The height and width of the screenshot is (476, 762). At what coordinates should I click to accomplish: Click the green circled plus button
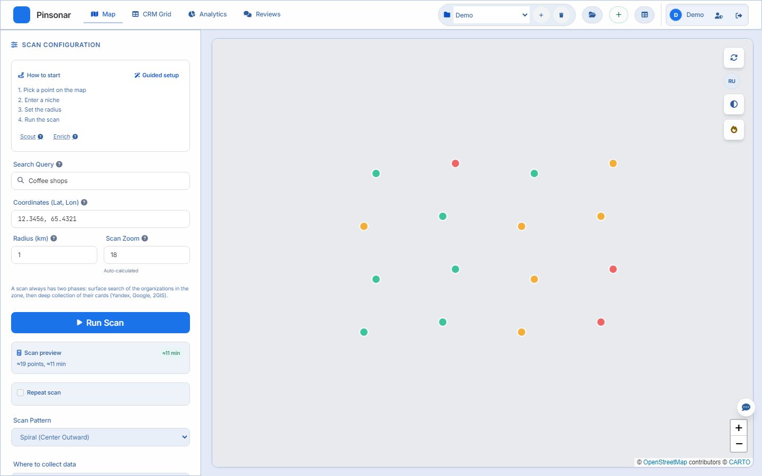[618, 15]
